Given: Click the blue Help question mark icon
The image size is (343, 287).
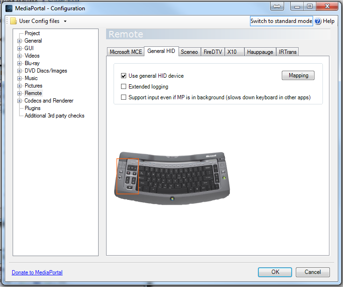Looking at the screenshot, I should coord(318,21).
